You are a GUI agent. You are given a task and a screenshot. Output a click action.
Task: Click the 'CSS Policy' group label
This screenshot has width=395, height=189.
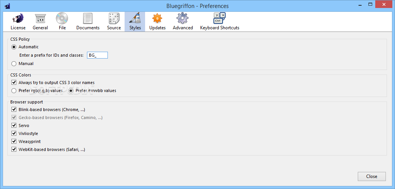coord(20,39)
